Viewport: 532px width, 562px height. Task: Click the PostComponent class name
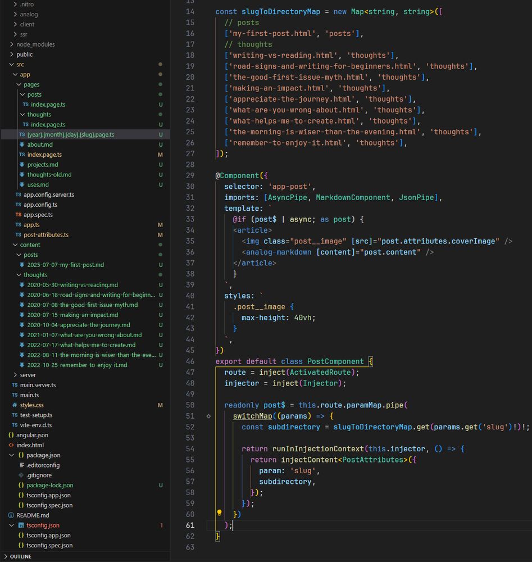(335, 361)
